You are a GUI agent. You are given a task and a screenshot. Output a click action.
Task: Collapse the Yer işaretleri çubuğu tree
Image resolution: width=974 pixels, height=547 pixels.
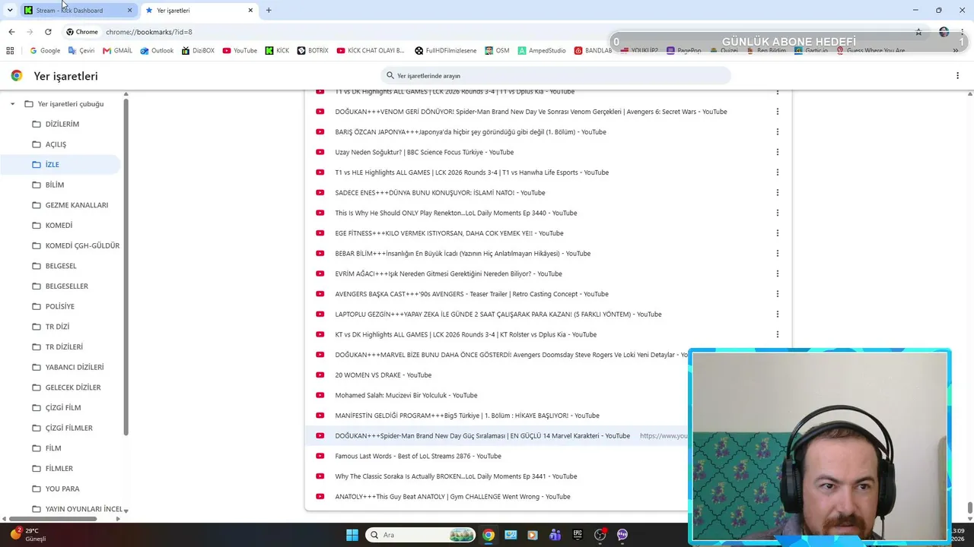click(12, 104)
